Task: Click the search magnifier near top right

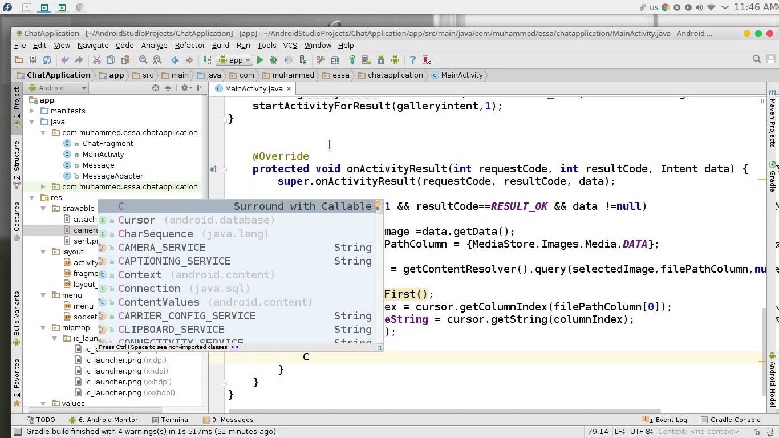Action: click(x=757, y=59)
